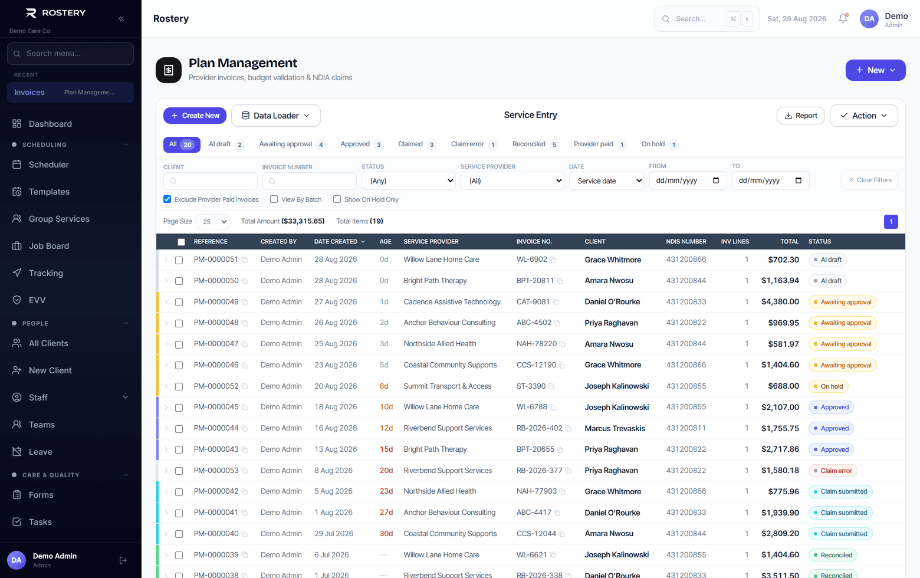Switch to the On hold tab
This screenshot has height=578, width=920.
coord(659,144)
